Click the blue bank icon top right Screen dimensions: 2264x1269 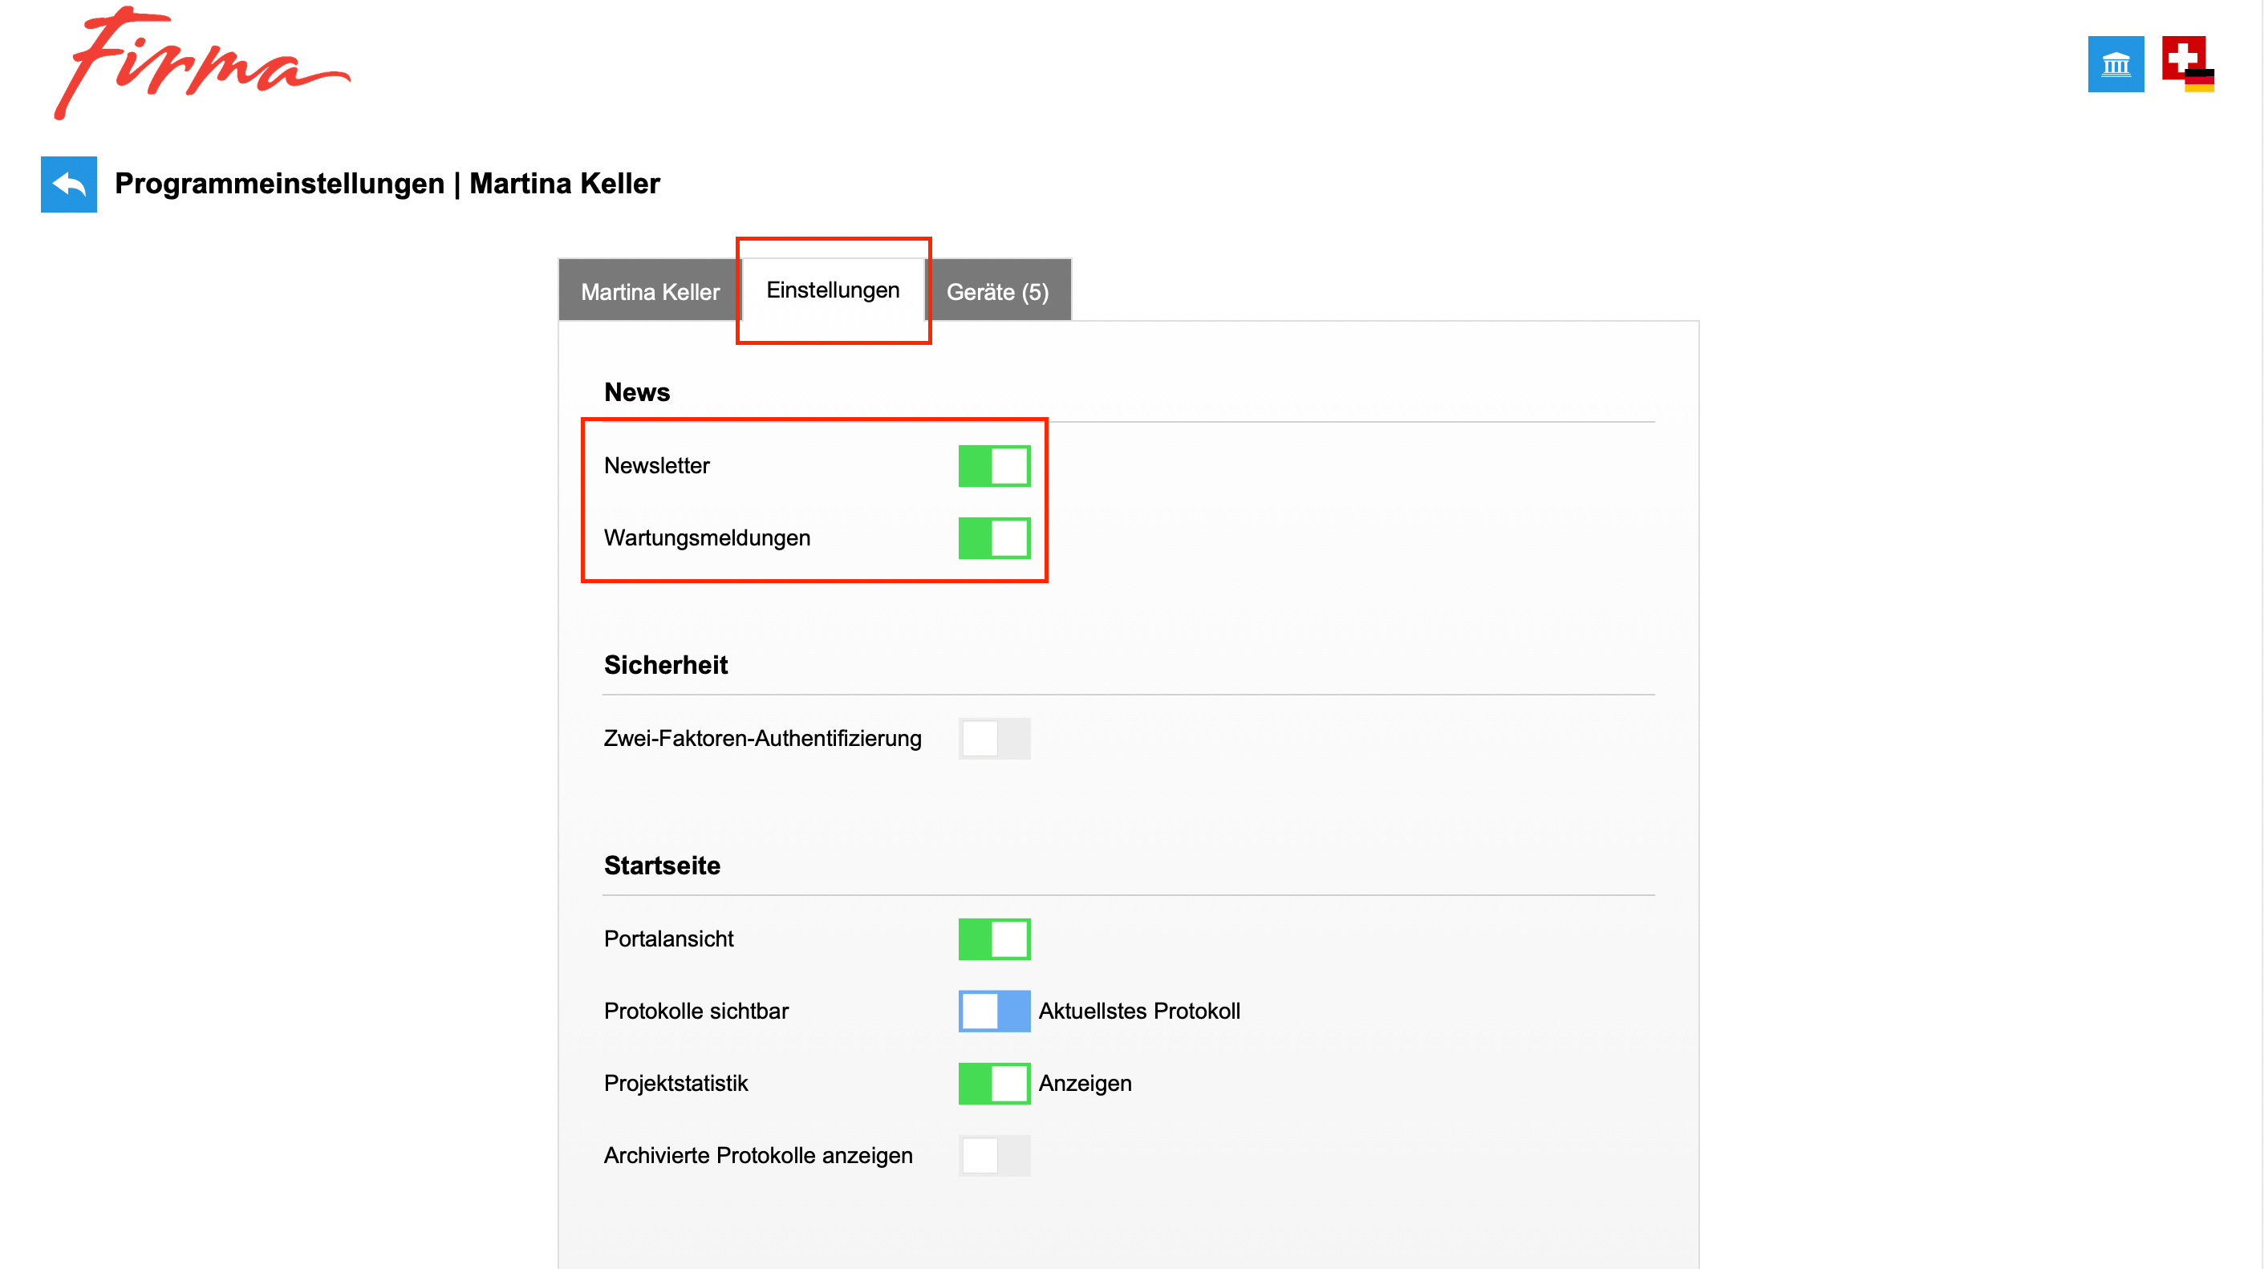[x=2116, y=65]
